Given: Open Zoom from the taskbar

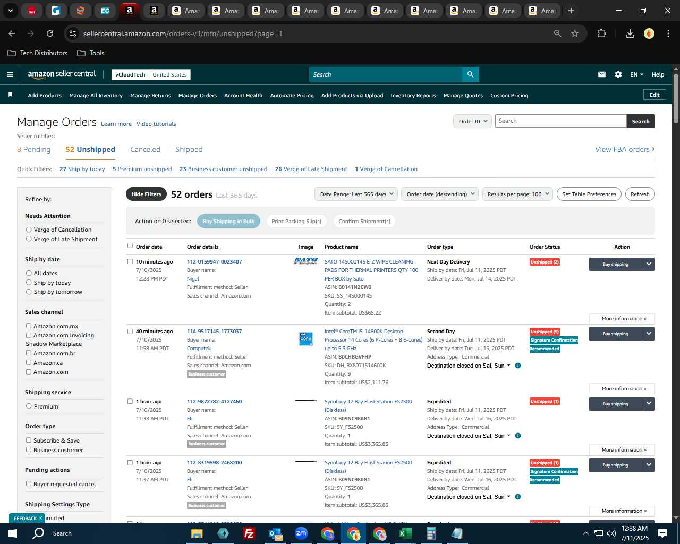Looking at the screenshot, I should (x=301, y=533).
